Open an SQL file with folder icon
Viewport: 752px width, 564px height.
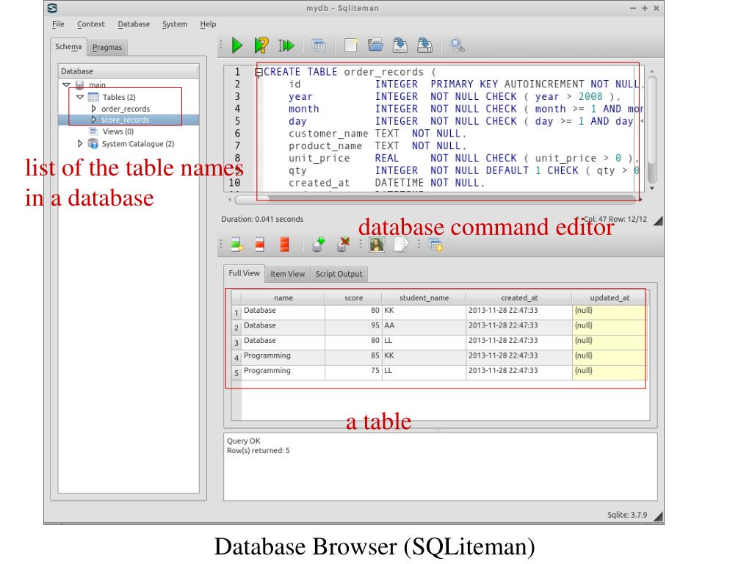pyautogui.click(x=375, y=46)
